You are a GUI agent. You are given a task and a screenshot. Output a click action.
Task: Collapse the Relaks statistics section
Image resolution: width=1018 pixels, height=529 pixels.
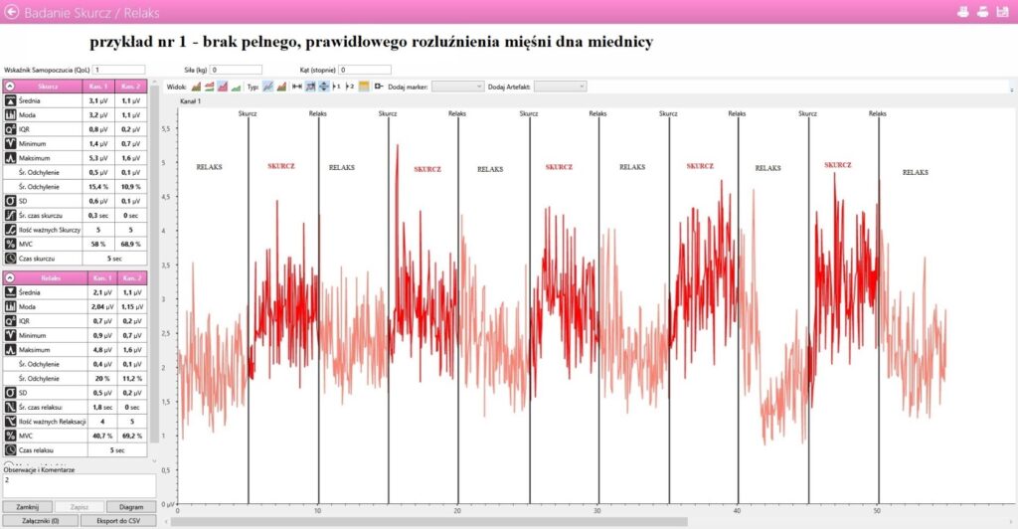[x=10, y=278]
